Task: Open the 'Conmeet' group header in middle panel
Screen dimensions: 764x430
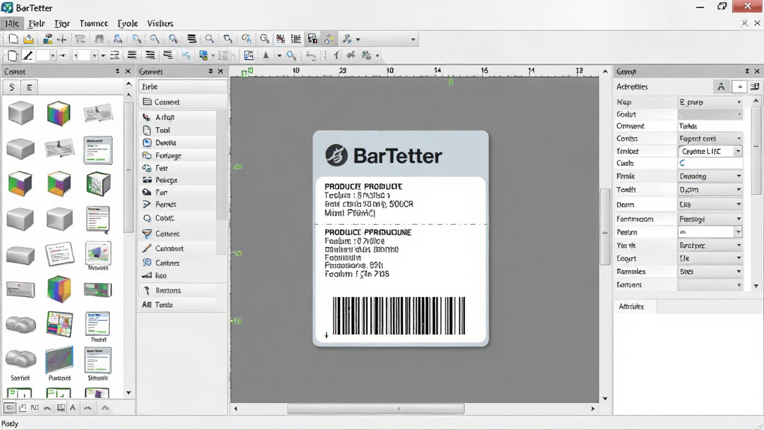Action: (183, 102)
